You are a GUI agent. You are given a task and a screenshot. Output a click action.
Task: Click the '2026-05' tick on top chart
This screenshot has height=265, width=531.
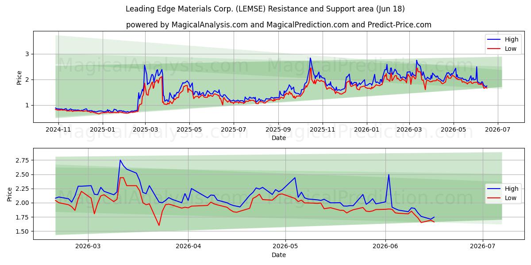point(453,129)
